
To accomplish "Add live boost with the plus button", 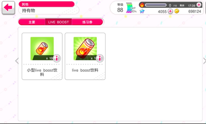I will click(x=199, y=5).
